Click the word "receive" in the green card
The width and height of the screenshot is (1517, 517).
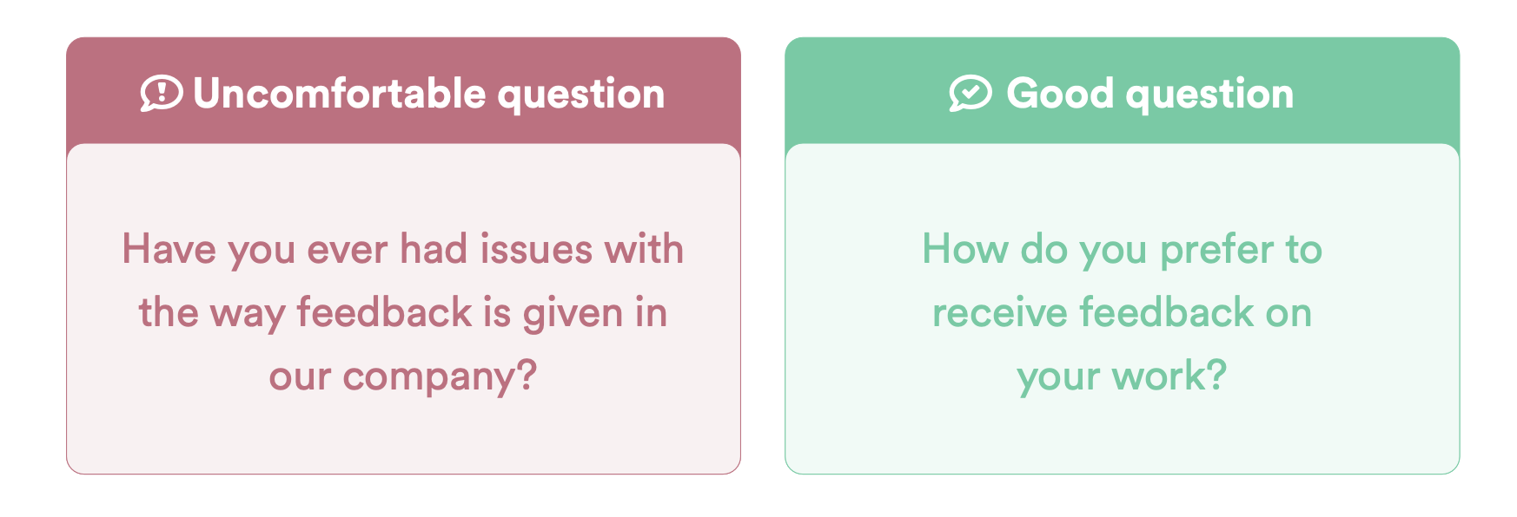pyautogui.click(x=999, y=312)
